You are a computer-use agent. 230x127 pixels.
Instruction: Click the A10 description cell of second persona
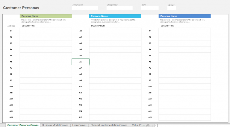[115, 87]
